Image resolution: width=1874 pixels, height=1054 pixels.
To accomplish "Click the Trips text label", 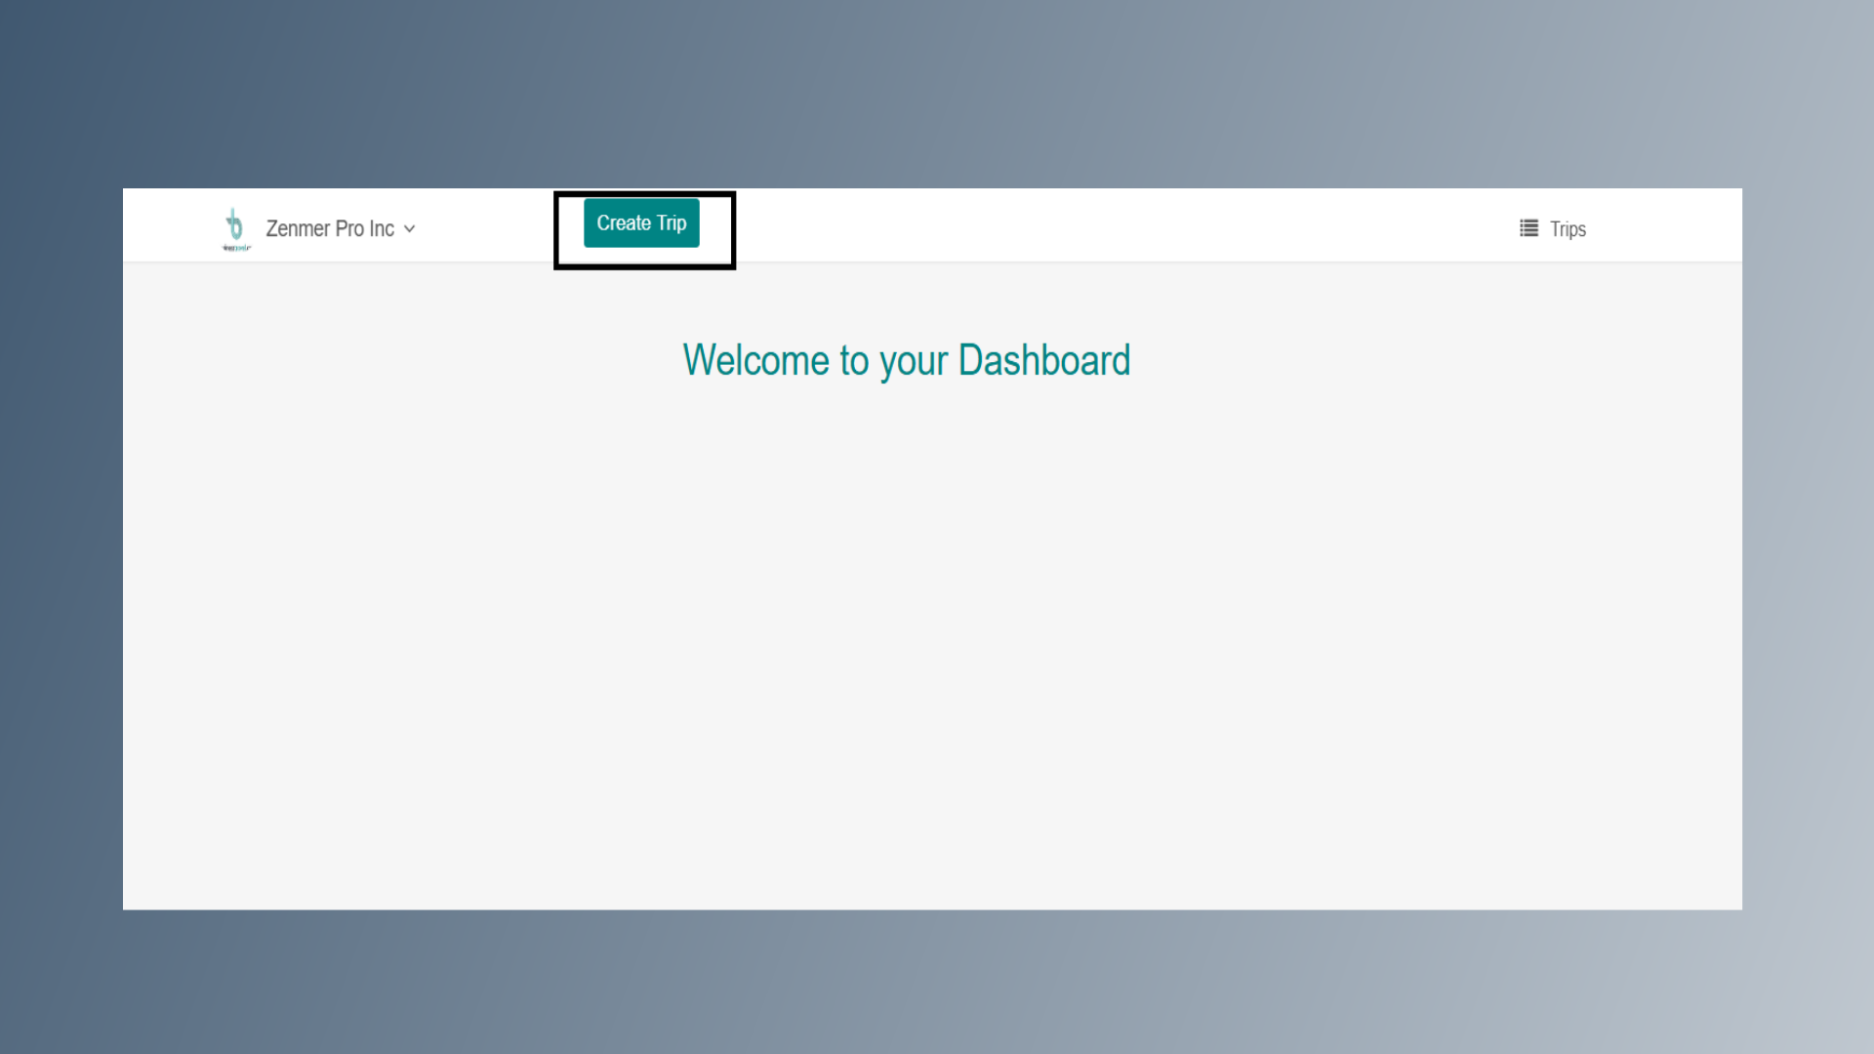I will 1568,229.
